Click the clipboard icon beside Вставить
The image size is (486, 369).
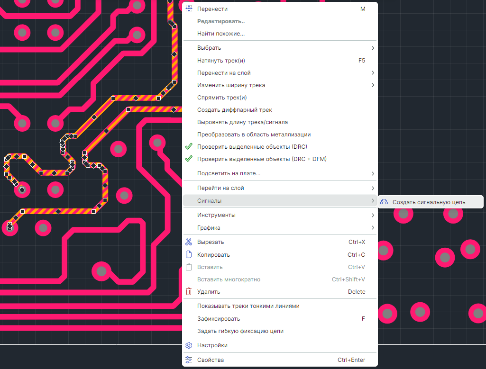click(x=189, y=267)
